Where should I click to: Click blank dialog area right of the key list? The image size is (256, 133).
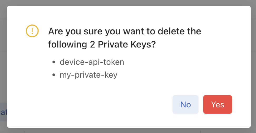(x=184, y=69)
